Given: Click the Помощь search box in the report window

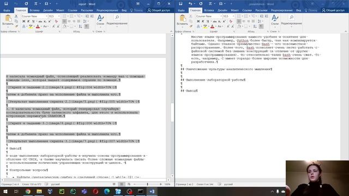Looking at the screenshot, I should [136, 10].
